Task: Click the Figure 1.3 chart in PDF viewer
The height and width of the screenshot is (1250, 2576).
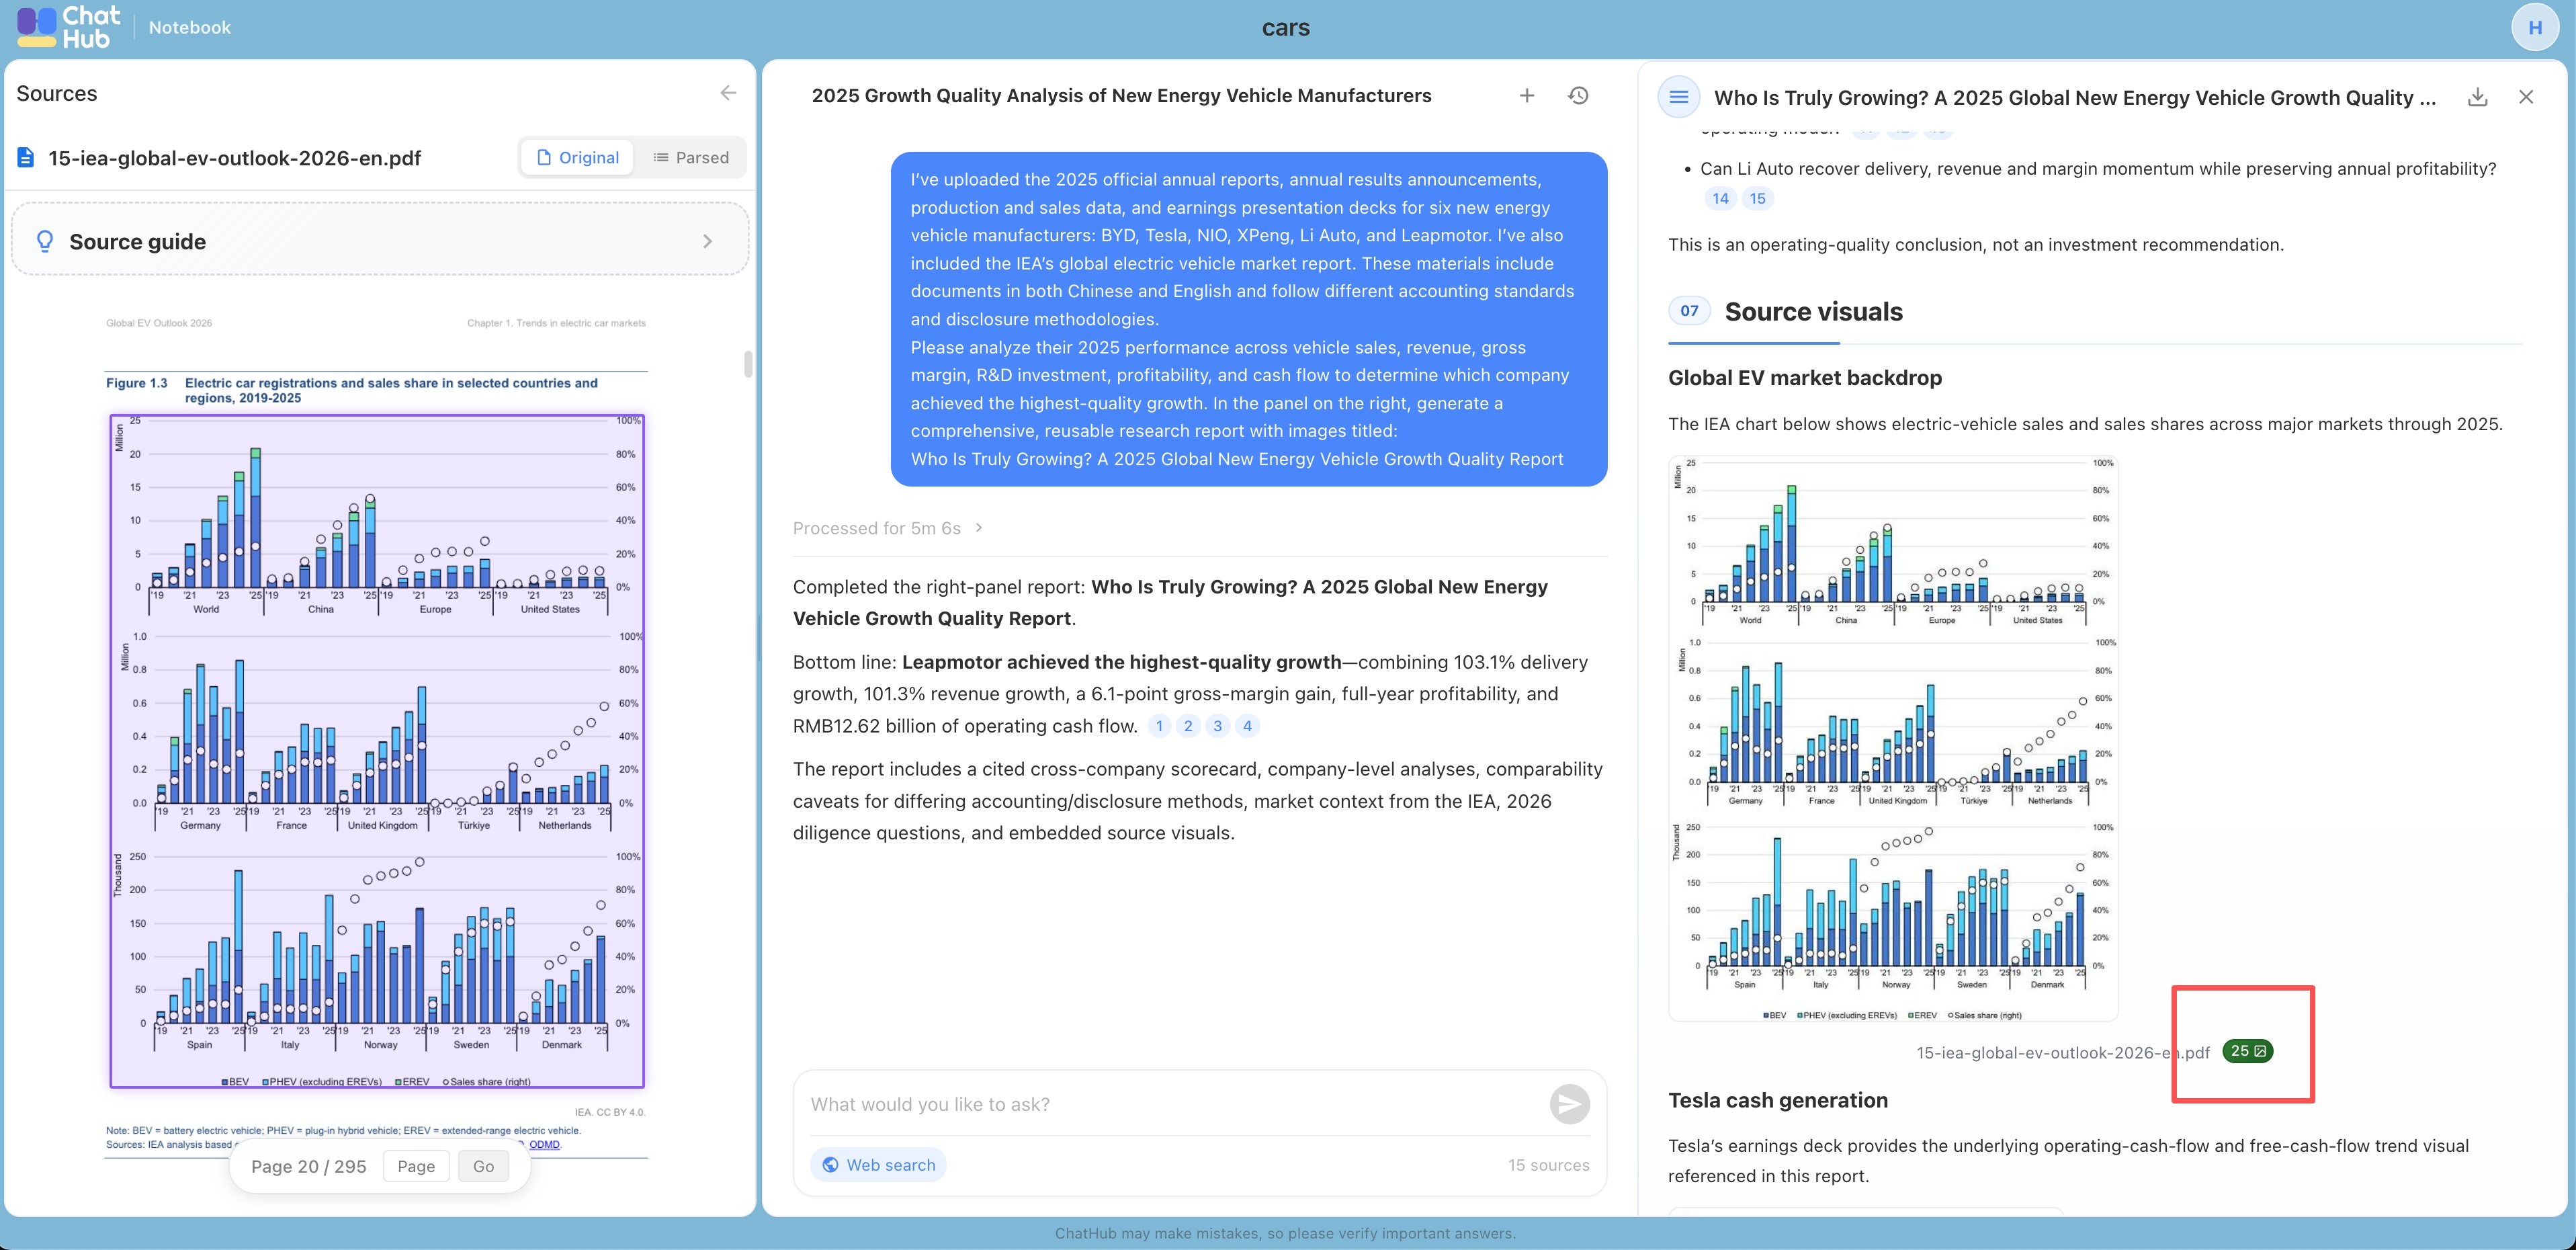Action: click(377, 751)
